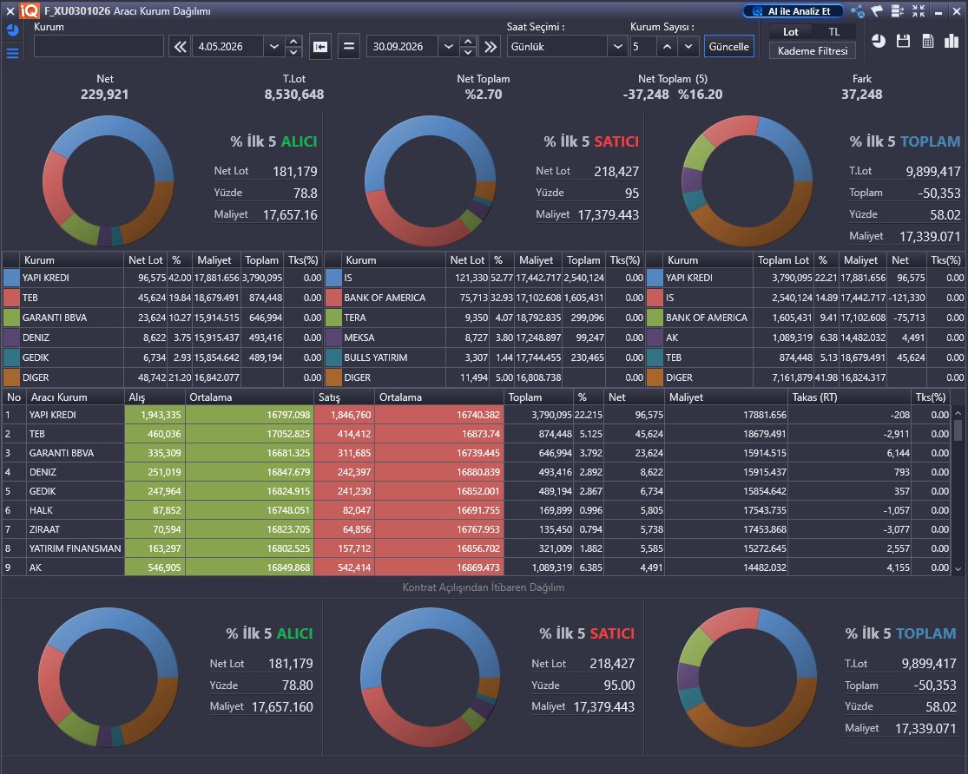Viewport: 968px width, 774px height.
Task: Open the Kademe Filtresi button
Action: [x=813, y=50]
